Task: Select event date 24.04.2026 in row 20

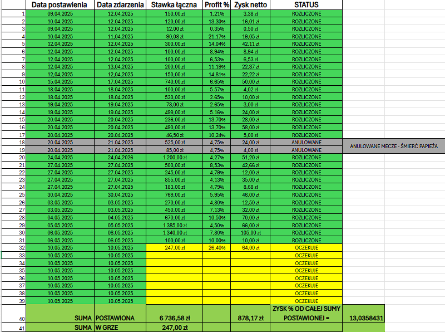Action: coord(120,157)
